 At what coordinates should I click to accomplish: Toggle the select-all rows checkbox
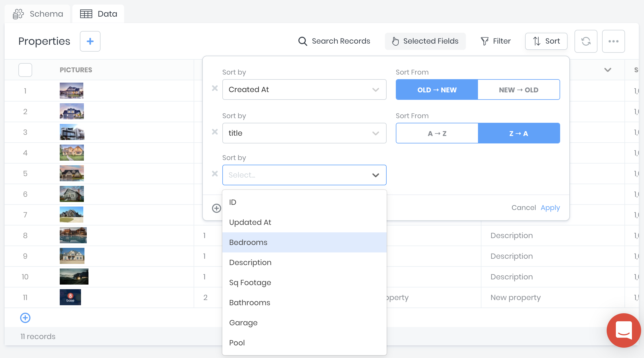tap(25, 70)
